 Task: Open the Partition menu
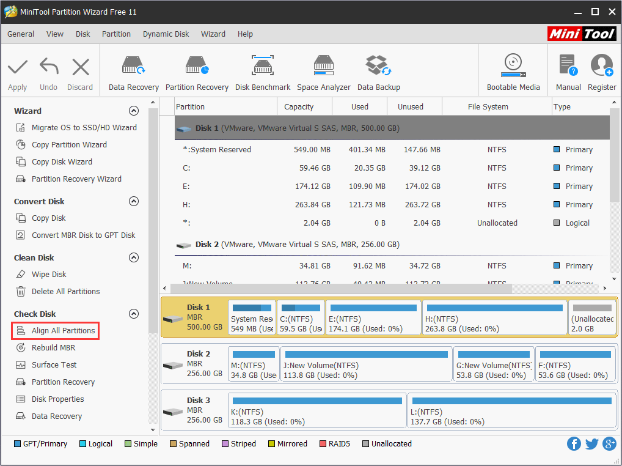tap(116, 34)
